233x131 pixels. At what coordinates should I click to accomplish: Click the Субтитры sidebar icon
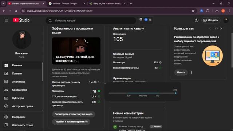click(6, 98)
